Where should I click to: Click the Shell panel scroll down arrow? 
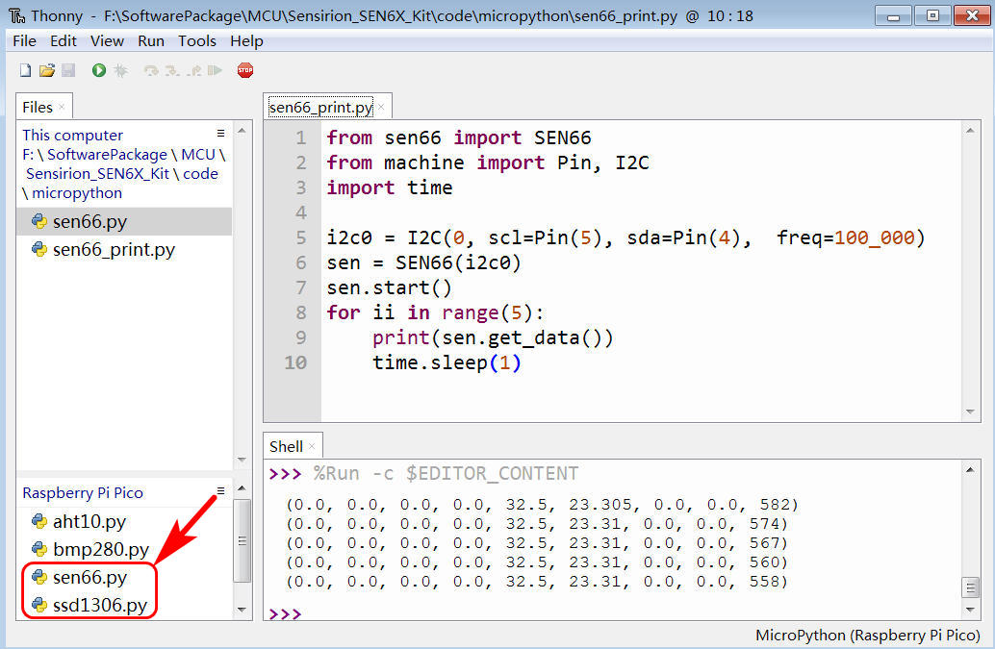[972, 608]
